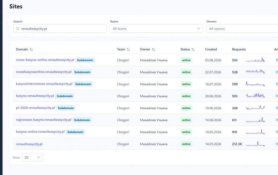Open the All teams dropdown
Image resolution: width=278 pixels, height=175 pixels.
[156, 29]
